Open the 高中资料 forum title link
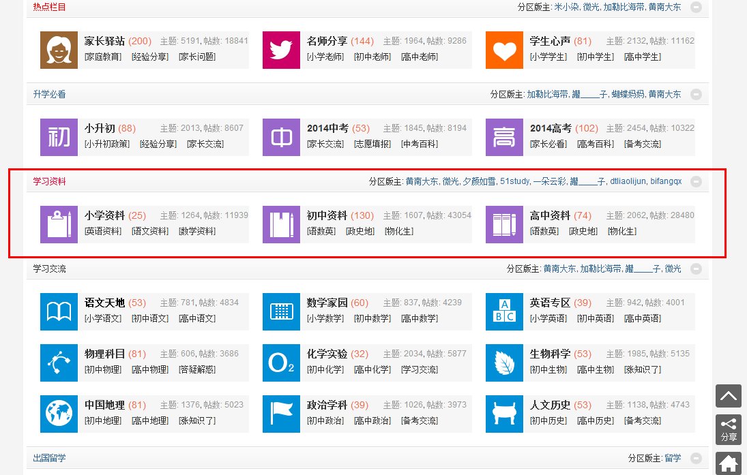Screen dimensions: 747x475 pyautogui.click(x=550, y=216)
